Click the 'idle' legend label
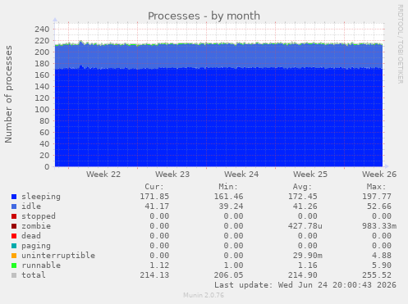The width and height of the screenshot is (408, 304). pos(31,206)
